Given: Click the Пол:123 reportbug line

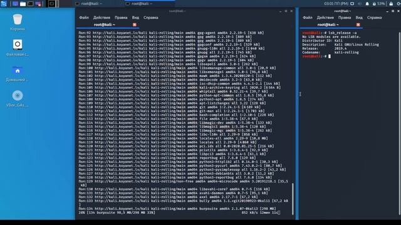Looking at the screenshot, I should [x=167, y=158].
